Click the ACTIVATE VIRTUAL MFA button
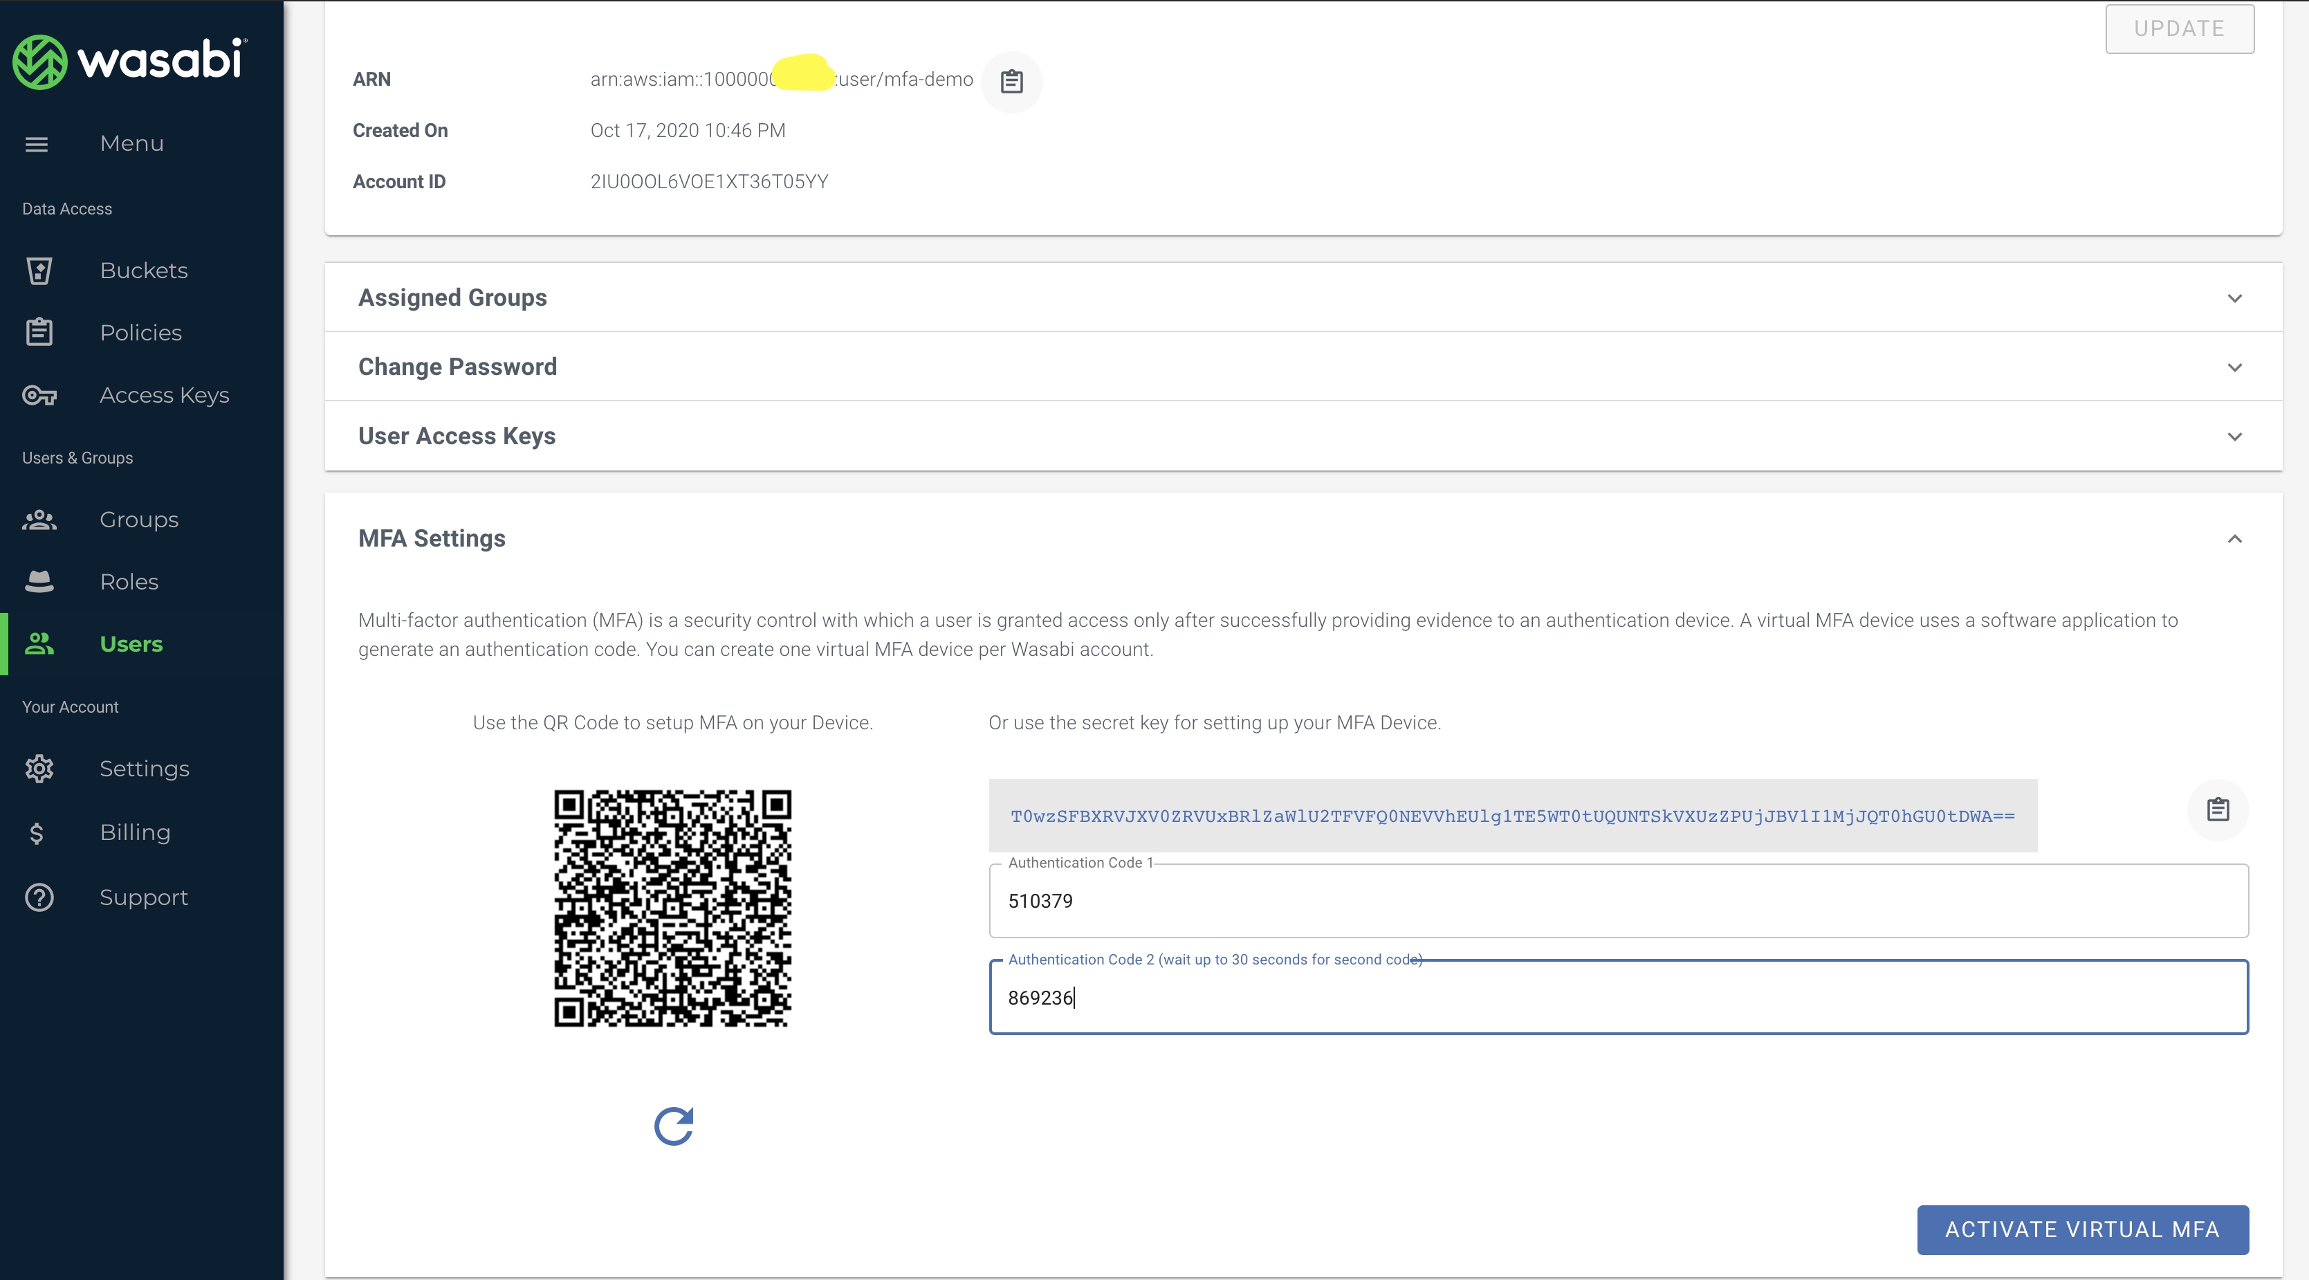The width and height of the screenshot is (2309, 1280). (x=2082, y=1228)
